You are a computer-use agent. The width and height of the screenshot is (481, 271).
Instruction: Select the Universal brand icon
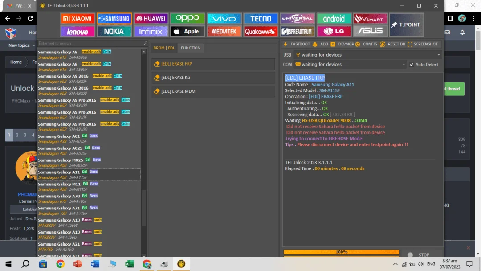coord(297,18)
